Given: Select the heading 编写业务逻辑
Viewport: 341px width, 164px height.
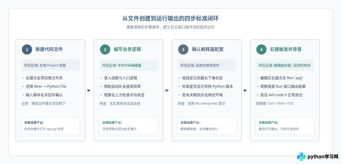Looking at the screenshot, I should (127, 49).
